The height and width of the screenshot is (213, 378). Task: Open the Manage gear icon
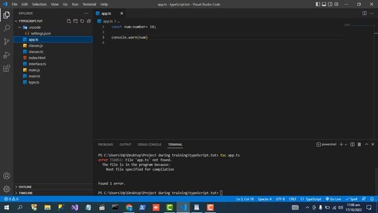pos(6,189)
